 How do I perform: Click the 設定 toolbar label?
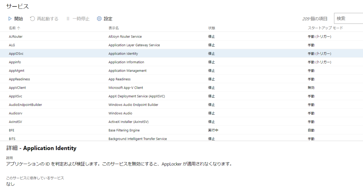point(109,18)
